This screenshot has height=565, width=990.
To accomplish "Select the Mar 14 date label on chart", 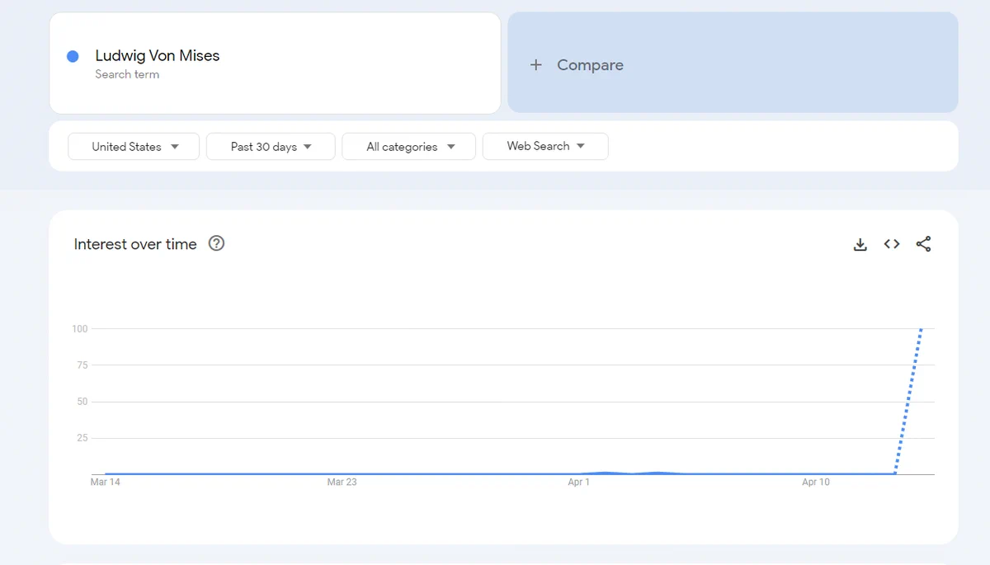I will [105, 482].
